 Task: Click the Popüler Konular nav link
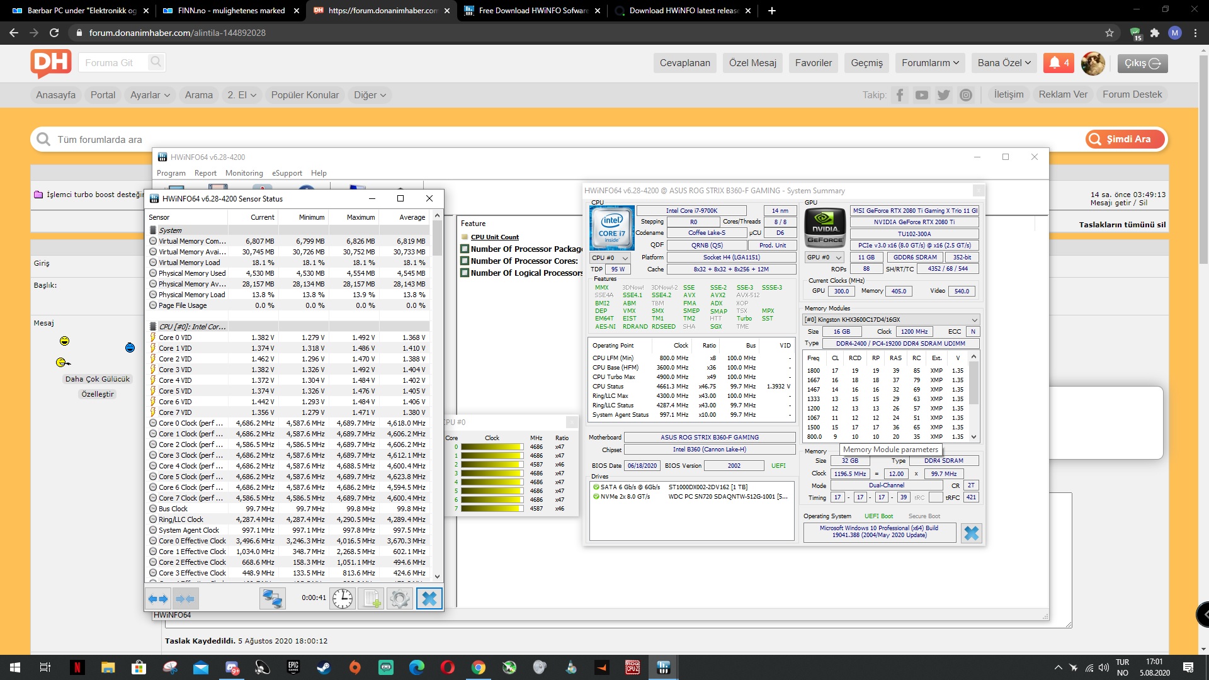[x=305, y=95]
